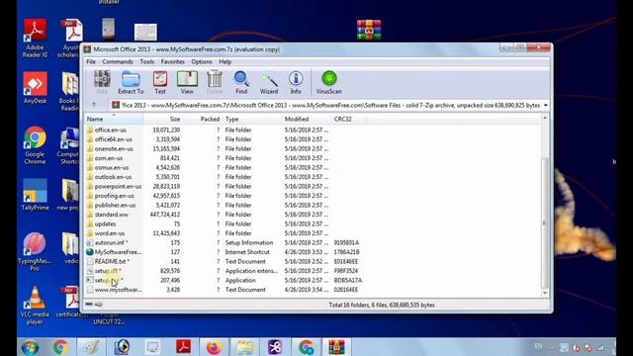Select the README.txt file
633x356 pixels.
112,261
